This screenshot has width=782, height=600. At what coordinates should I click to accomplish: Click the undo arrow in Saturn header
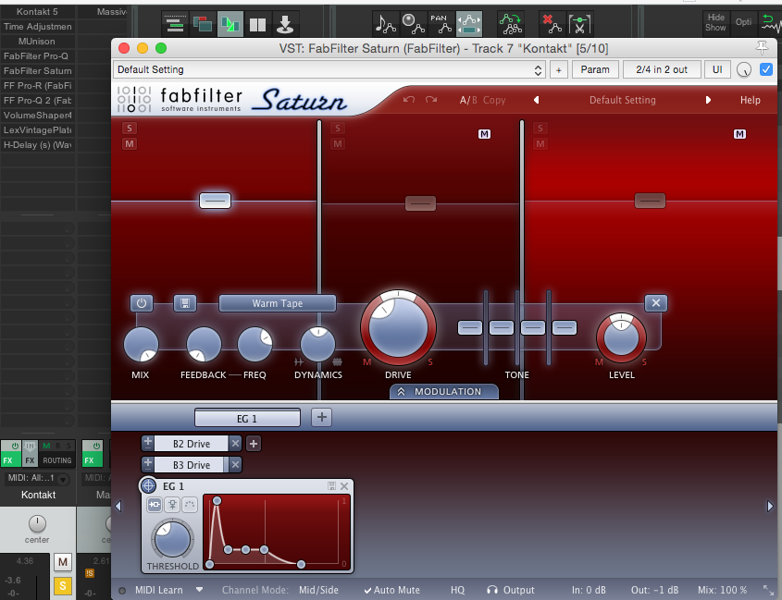point(409,100)
